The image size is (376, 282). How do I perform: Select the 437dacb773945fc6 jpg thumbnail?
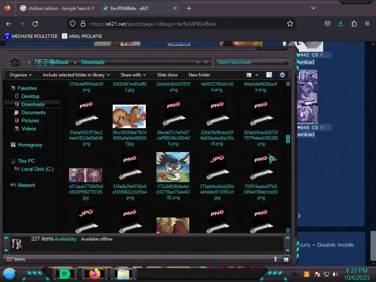pos(86,175)
